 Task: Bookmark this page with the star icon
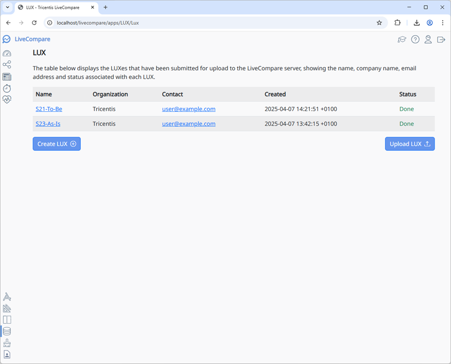coord(379,23)
